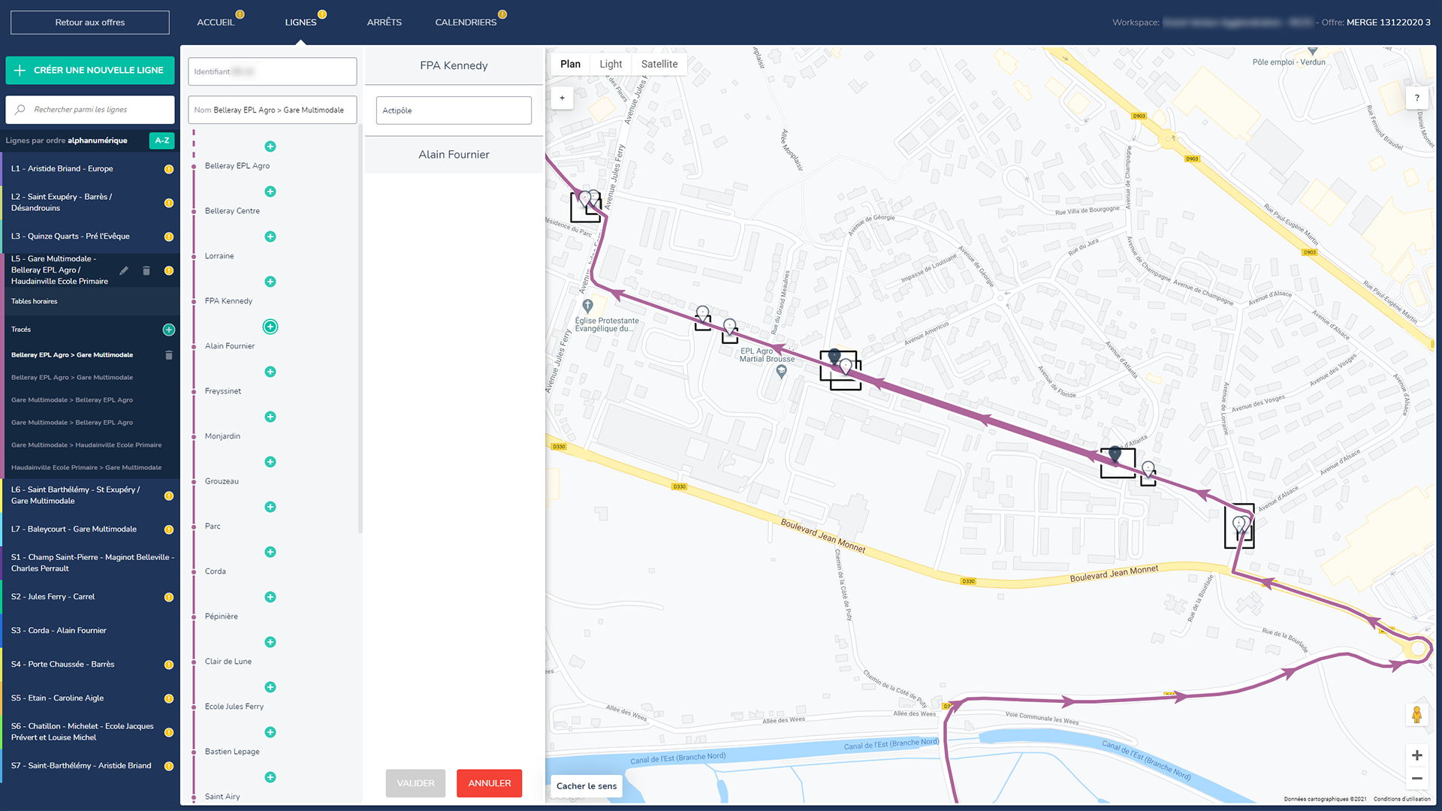Viewport: 1442px width, 811px height.
Task: Delete the selected Belleray EPL Agro > Gare Multimodale tracé
Action: click(169, 355)
